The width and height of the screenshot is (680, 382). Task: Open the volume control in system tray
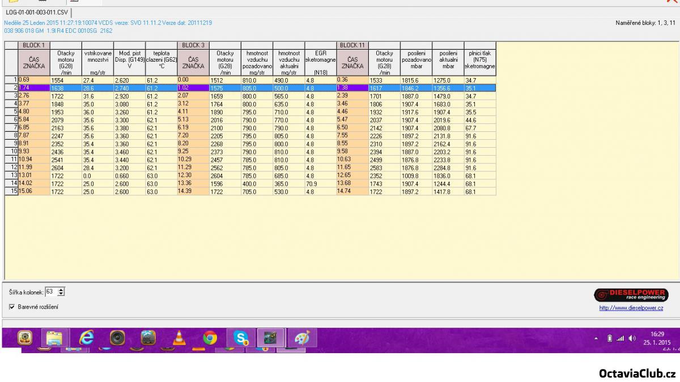(x=632, y=338)
